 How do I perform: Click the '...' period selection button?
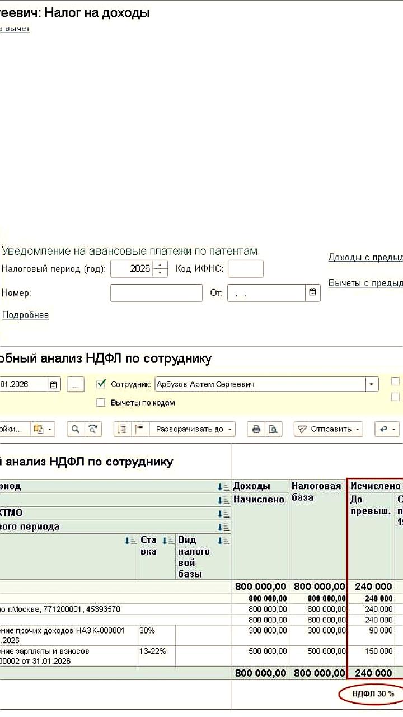[x=75, y=384]
